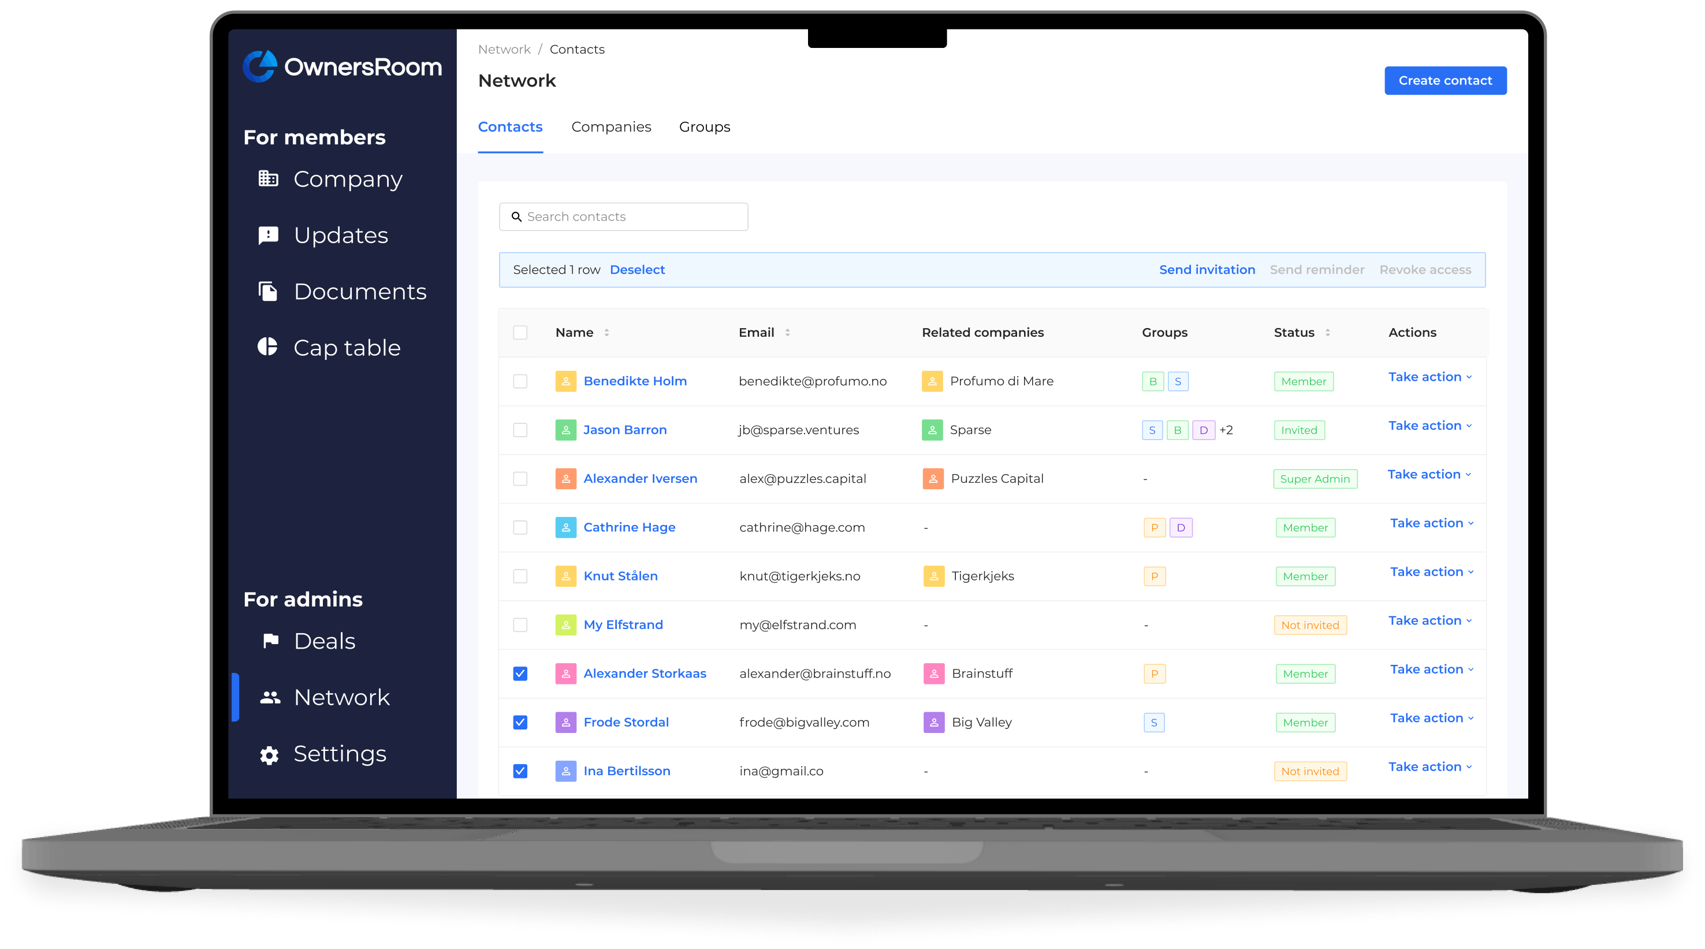
Task: Sort contacts by the Status column arrows
Action: pos(1327,332)
